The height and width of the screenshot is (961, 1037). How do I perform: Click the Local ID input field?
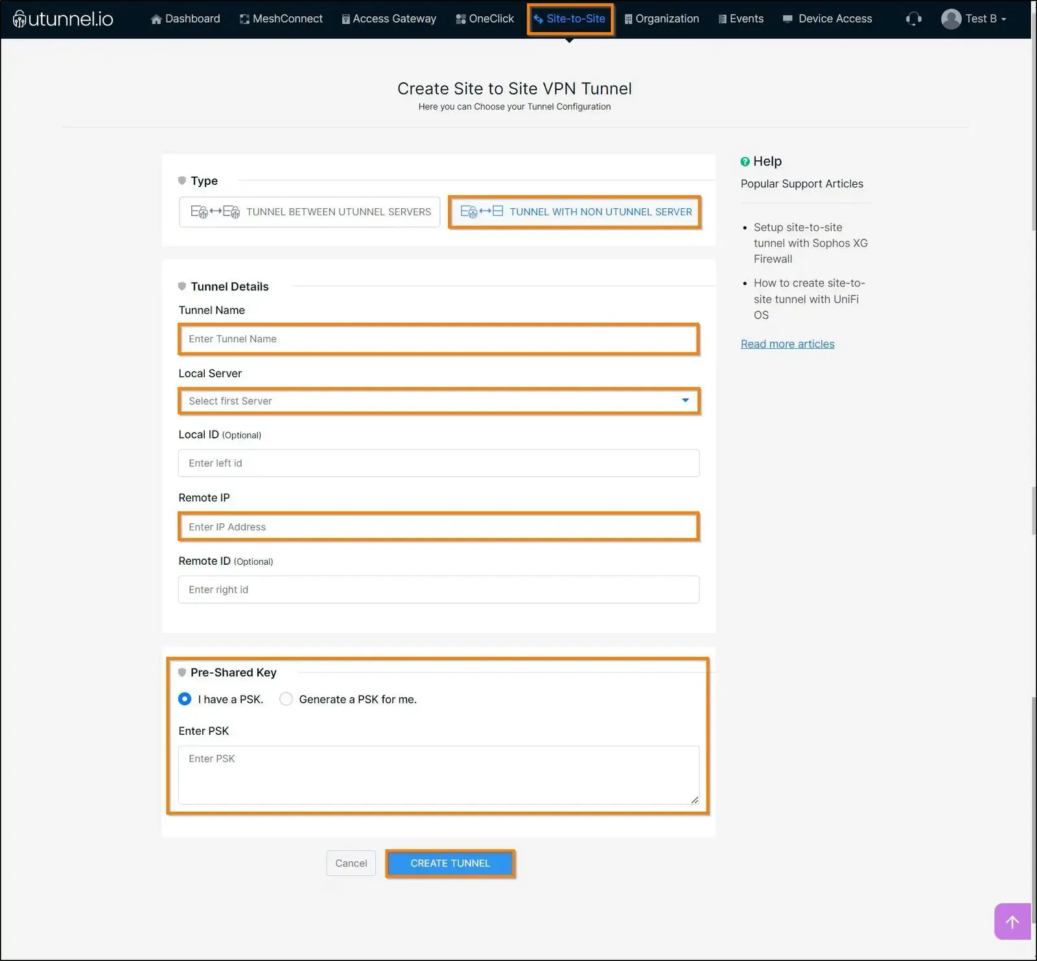click(439, 463)
